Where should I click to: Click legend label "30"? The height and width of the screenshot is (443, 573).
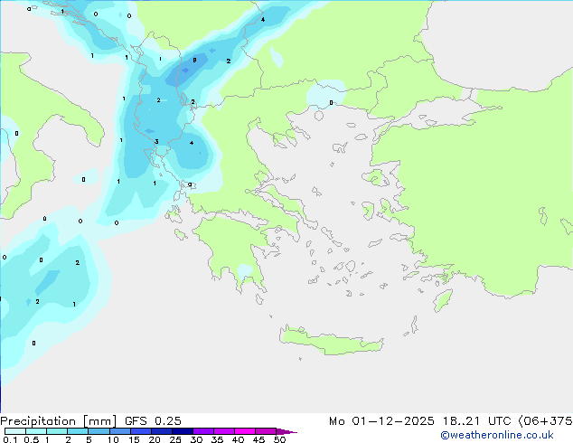(x=196, y=439)
